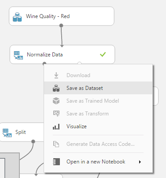This screenshot has height=178, width=166.
Task: Select the Generate Data Access Code entry
Action: point(98,144)
